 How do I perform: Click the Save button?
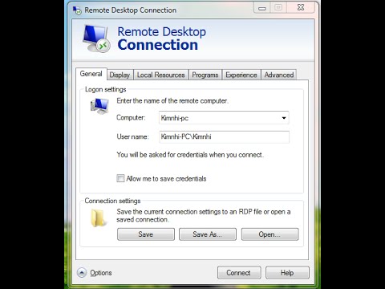click(x=146, y=234)
